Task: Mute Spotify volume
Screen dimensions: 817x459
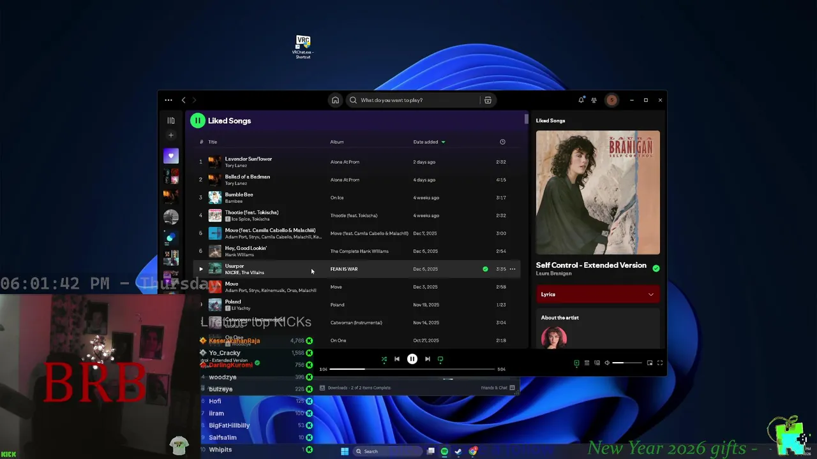Action: pyautogui.click(x=607, y=363)
